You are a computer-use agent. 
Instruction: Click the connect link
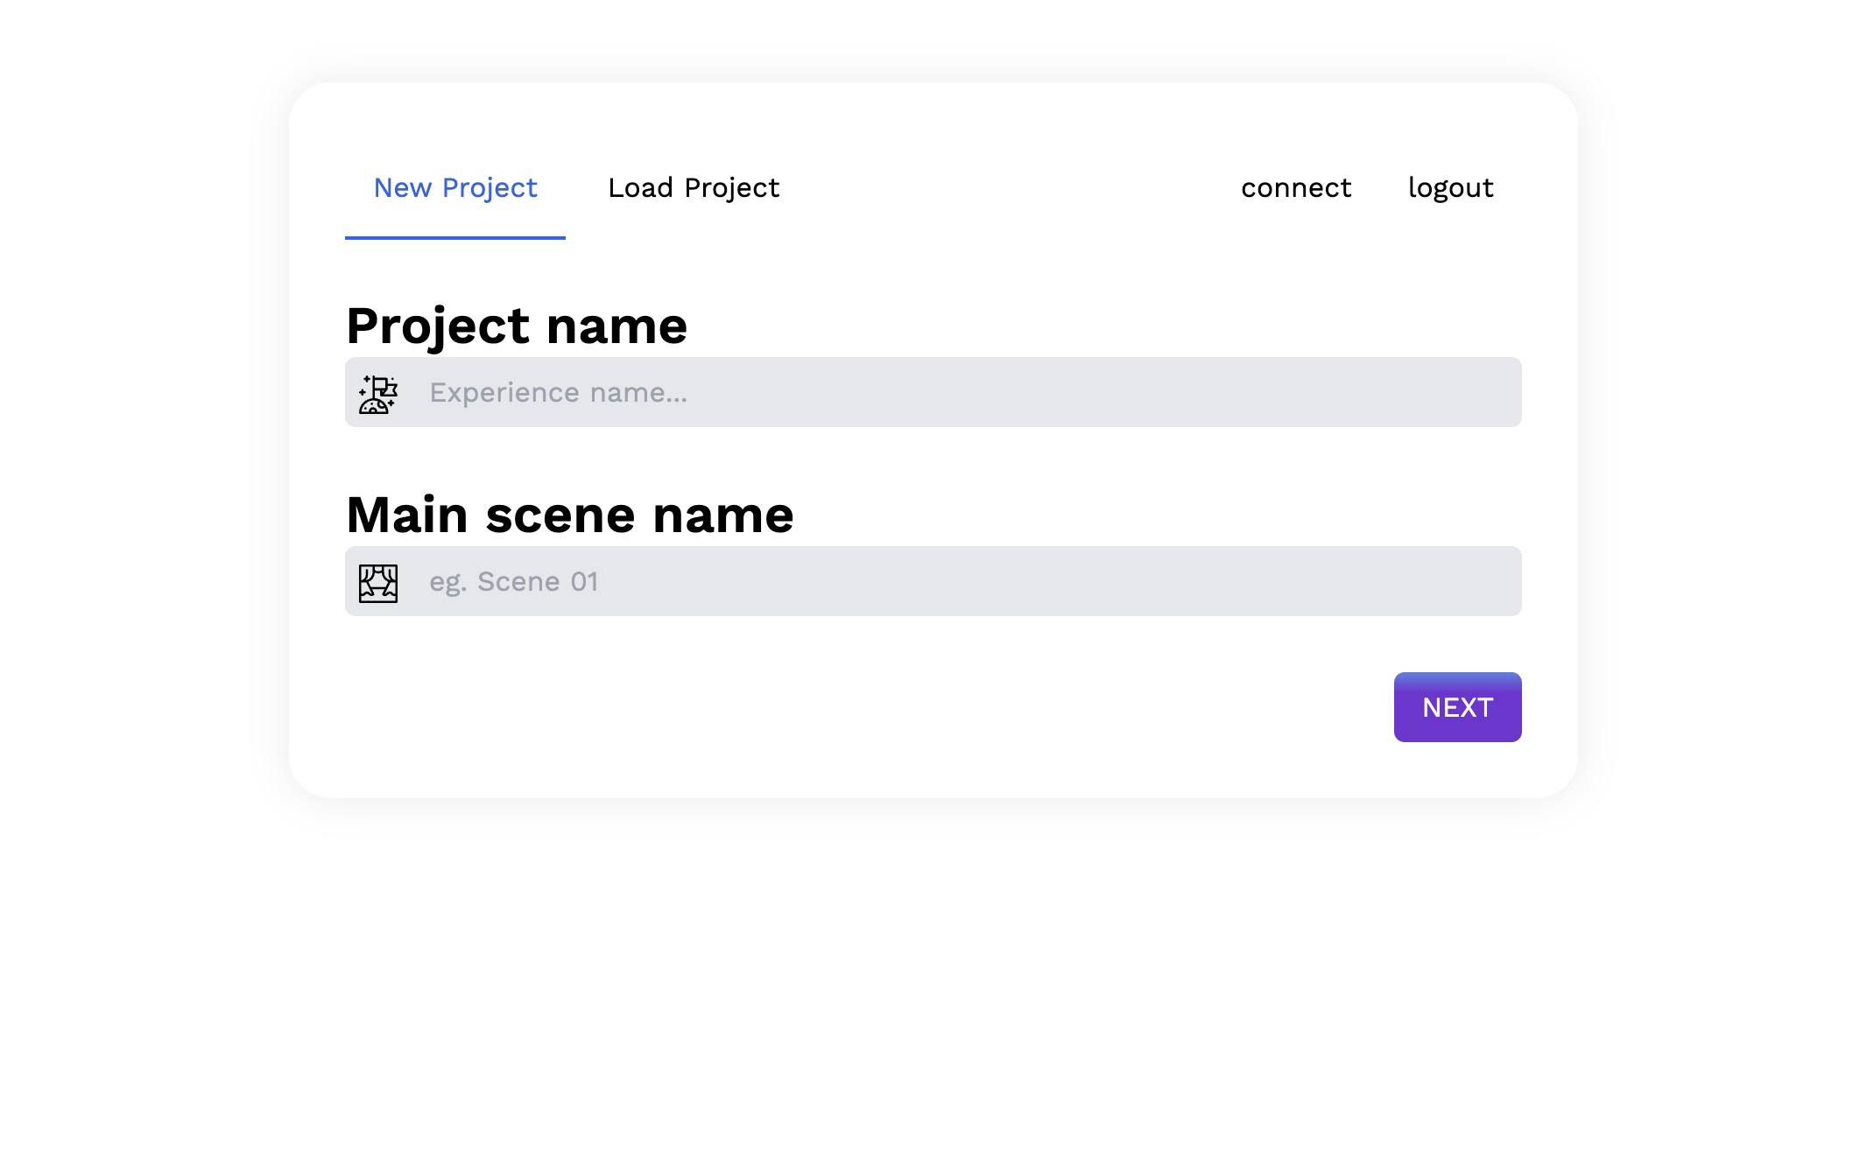coord(1296,188)
